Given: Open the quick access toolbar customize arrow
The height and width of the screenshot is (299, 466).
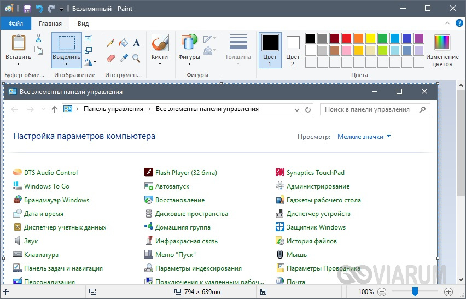Looking at the screenshot, I should (x=61, y=9).
